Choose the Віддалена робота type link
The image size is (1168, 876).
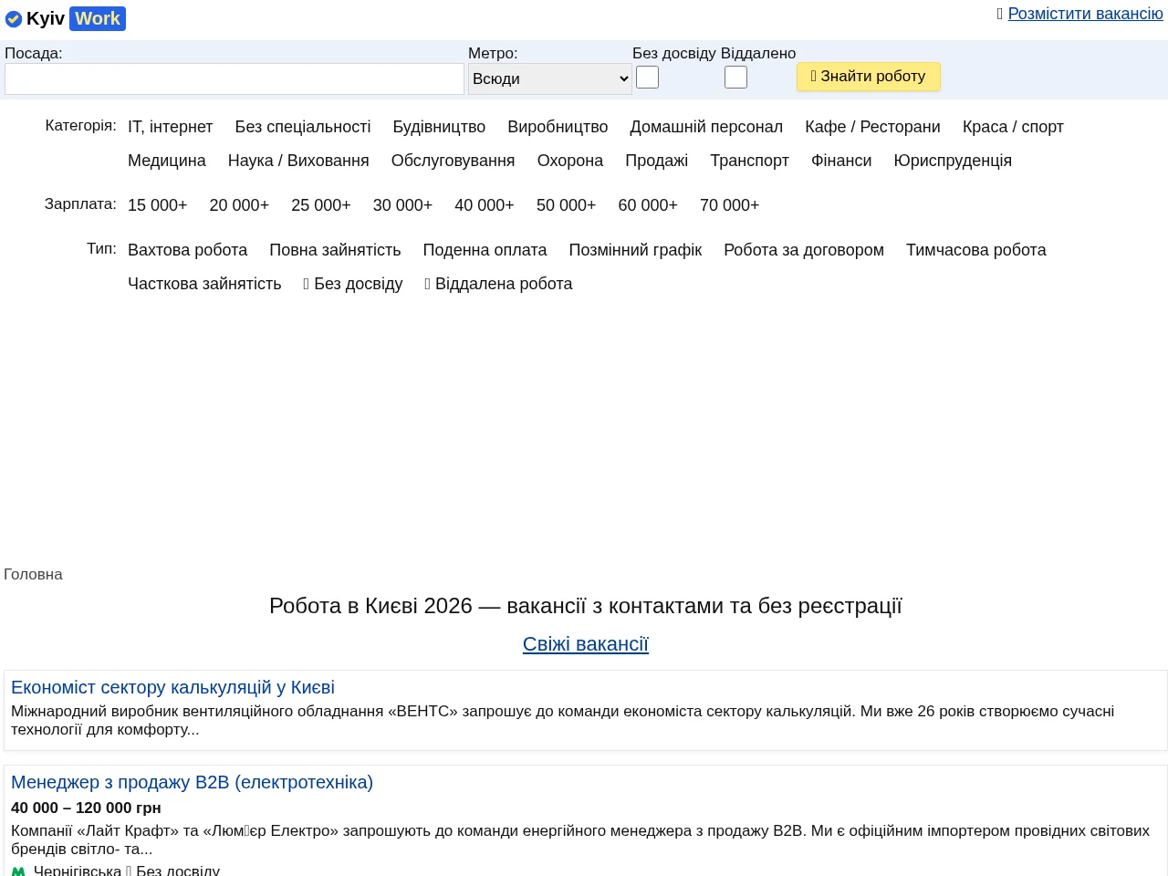pyautogui.click(x=498, y=284)
